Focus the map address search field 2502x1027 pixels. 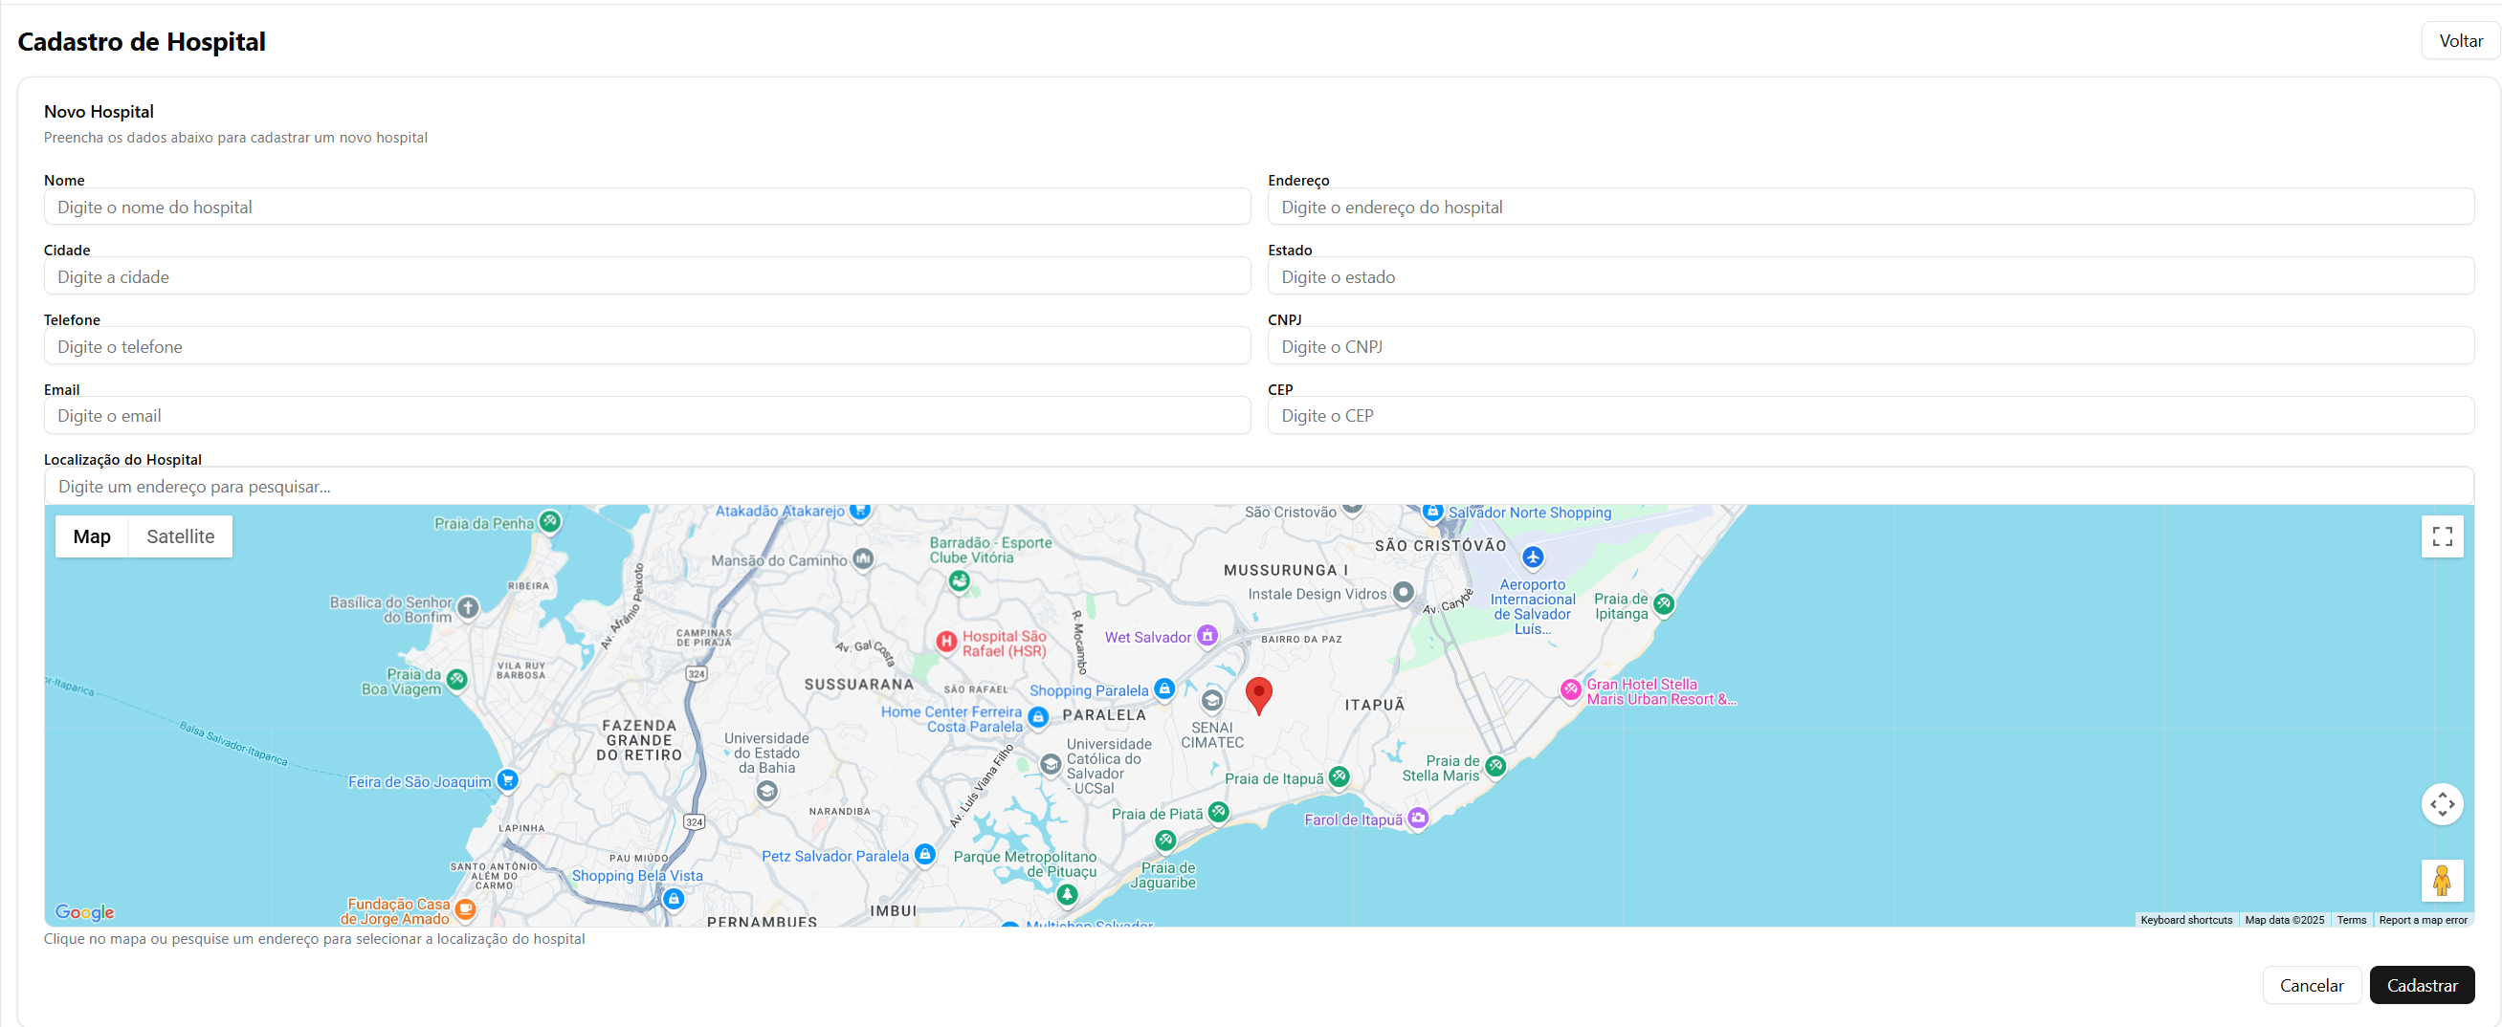[x=1259, y=487]
